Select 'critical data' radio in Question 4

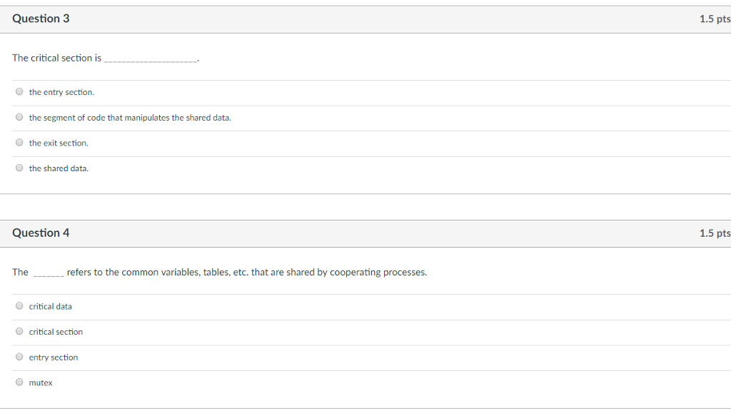(x=19, y=305)
